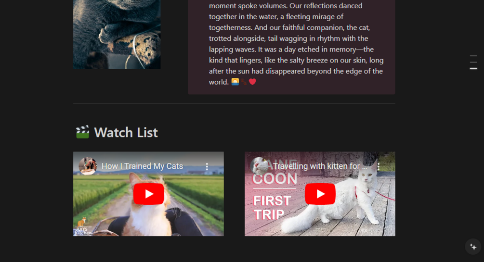
Task: Open the 'How I Trained My Cats' title link
Action: tap(142, 166)
